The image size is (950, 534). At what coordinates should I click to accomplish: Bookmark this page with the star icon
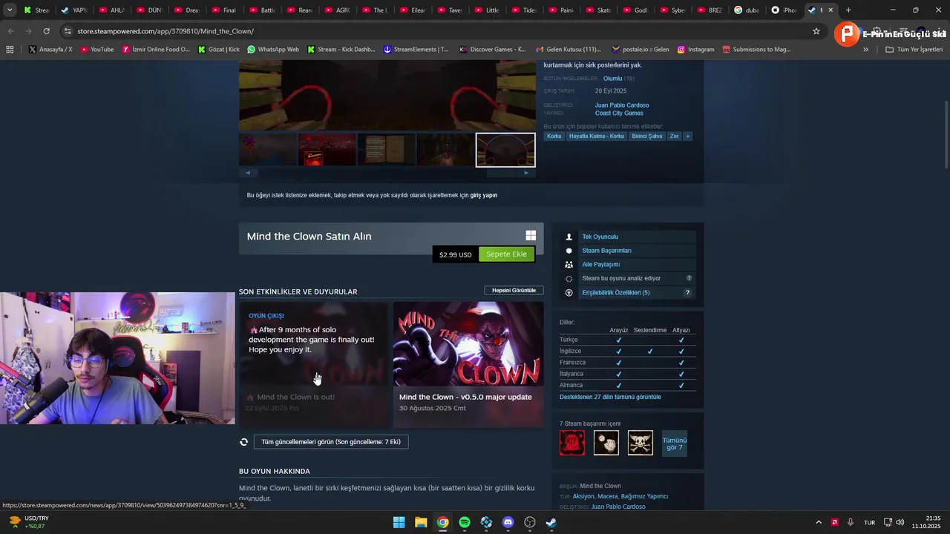(x=816, y=31)
